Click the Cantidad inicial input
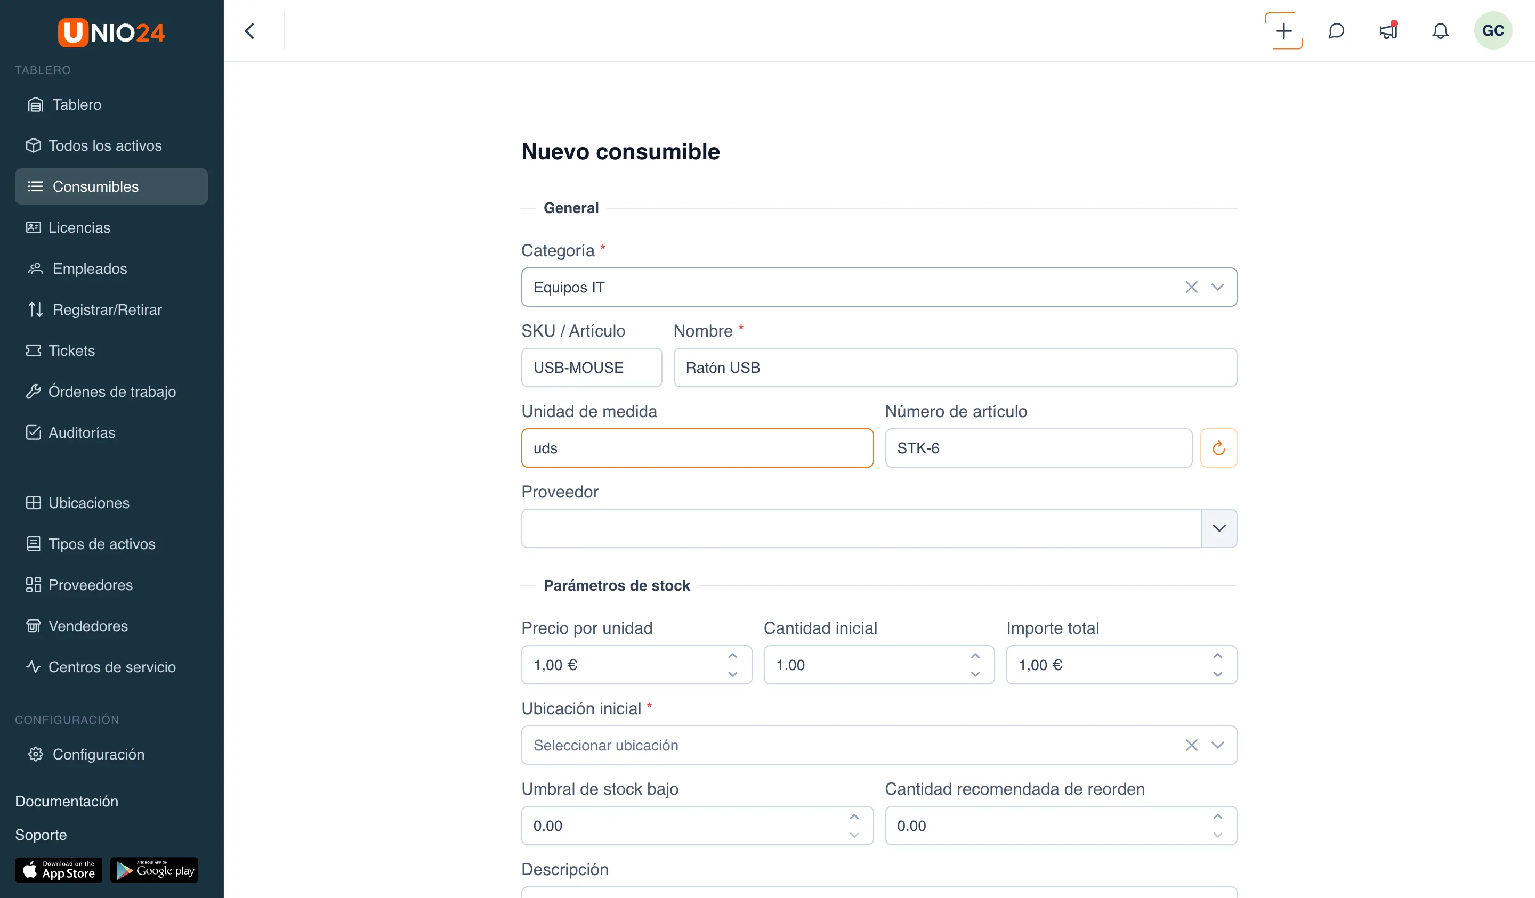 [x=879, y=665]
